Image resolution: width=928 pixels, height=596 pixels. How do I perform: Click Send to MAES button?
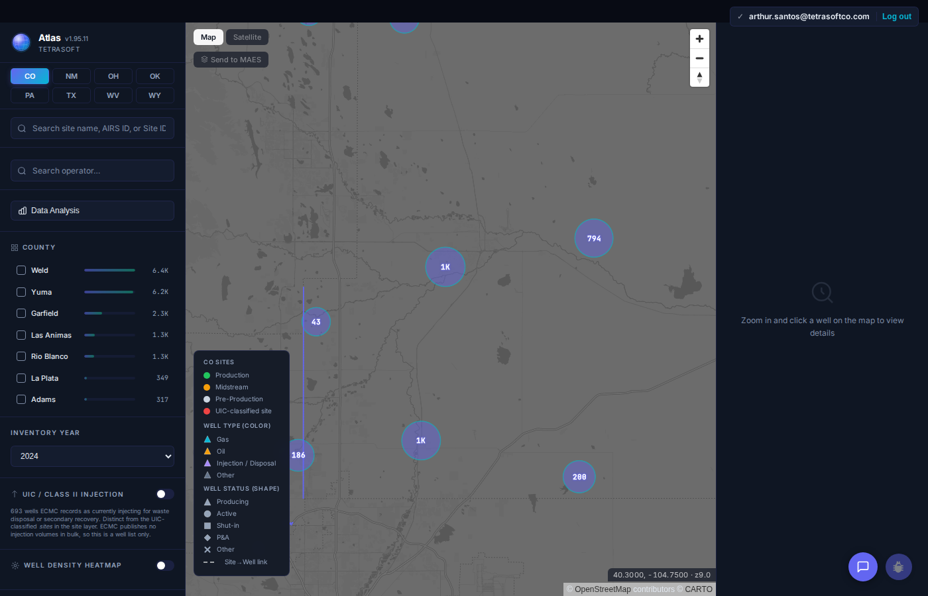click(x=231, y=60)
